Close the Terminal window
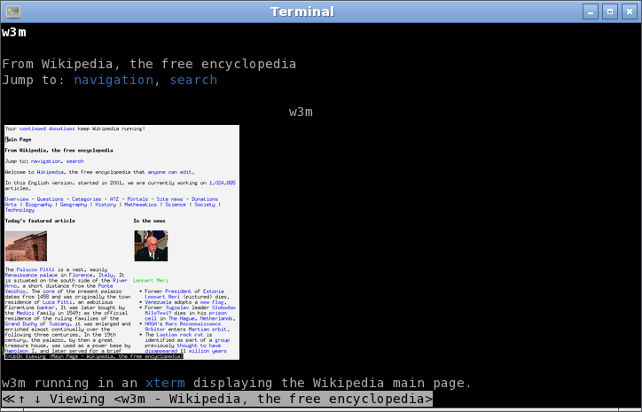The width and height of the screenshot is (642, 412). (x=630, y=12)
